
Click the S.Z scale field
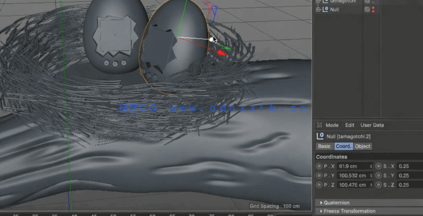[x=410, y=185]
